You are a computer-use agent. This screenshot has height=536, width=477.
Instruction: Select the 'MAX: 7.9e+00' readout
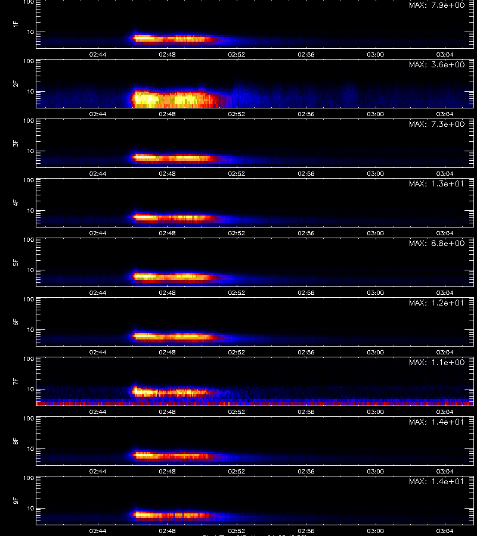[x=436, y=5]
